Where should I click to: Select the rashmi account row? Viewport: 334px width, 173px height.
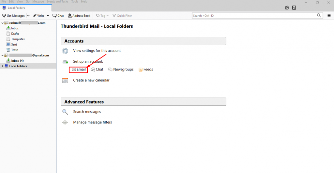[28, 23]
